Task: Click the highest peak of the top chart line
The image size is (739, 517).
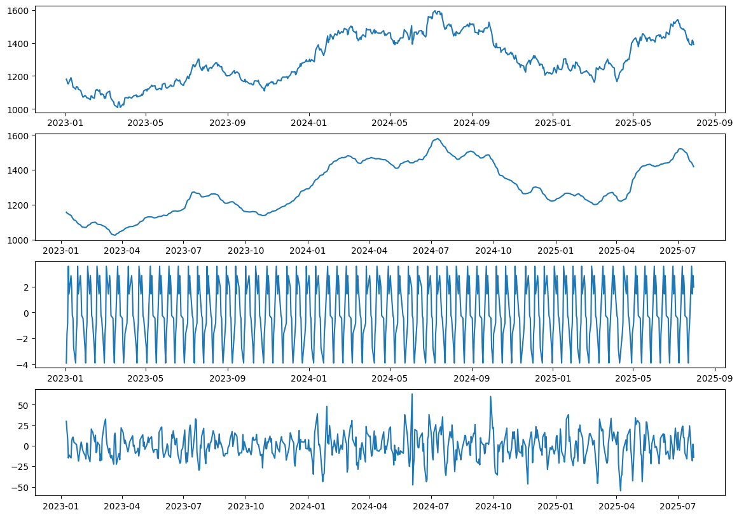Action: point(434,11)
